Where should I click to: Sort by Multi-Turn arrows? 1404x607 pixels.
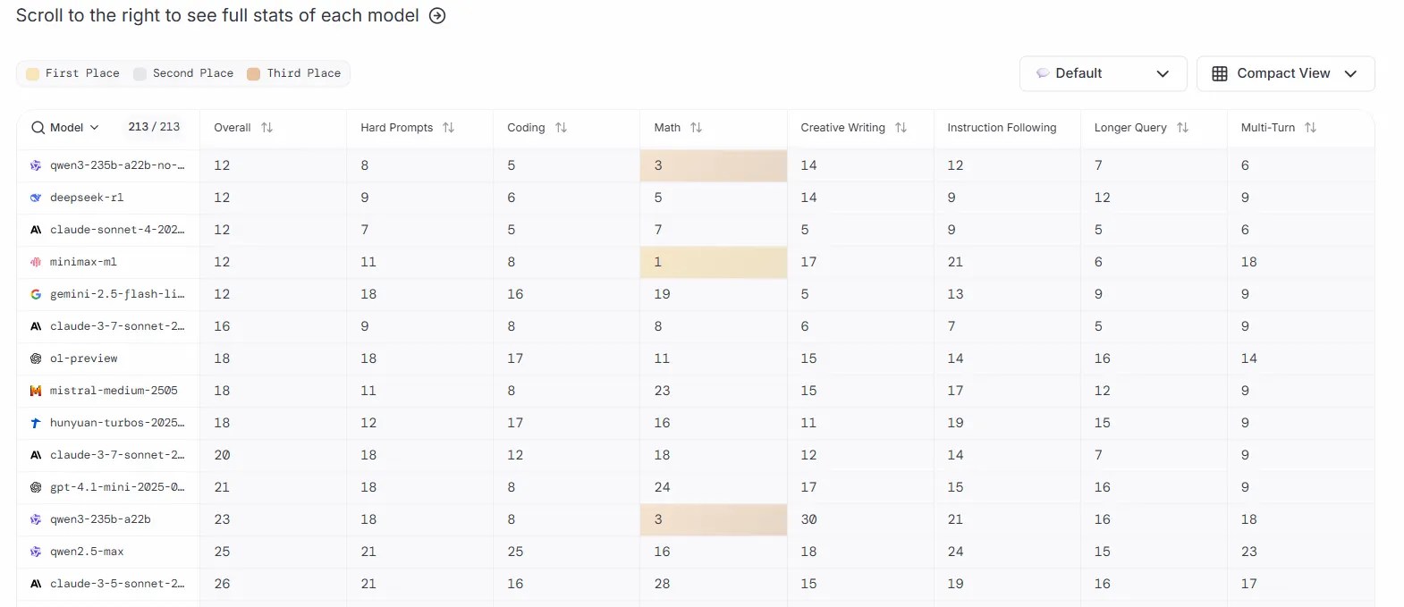[1310, 128]
